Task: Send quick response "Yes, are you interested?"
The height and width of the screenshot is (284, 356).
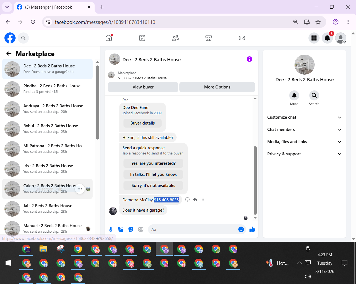Action: [x=153, y=163]
